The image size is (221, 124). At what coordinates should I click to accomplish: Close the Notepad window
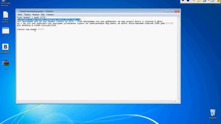tap(177, 11)
